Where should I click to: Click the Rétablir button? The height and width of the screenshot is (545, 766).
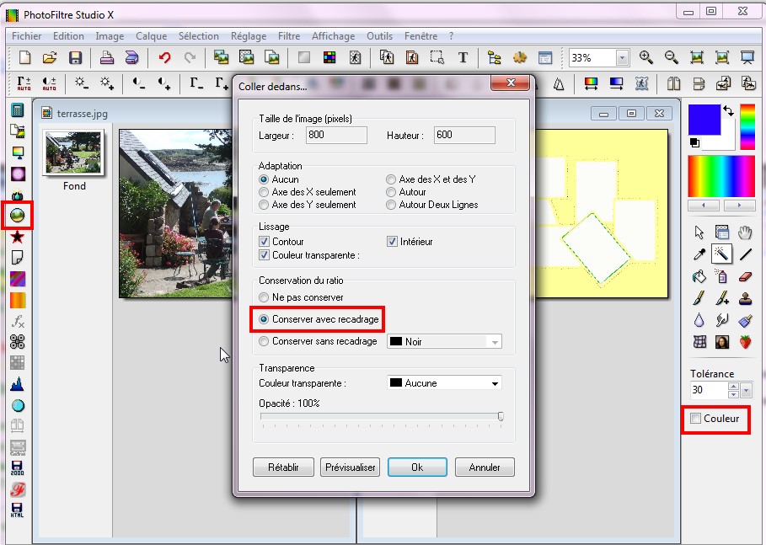(x=283, y=467)
